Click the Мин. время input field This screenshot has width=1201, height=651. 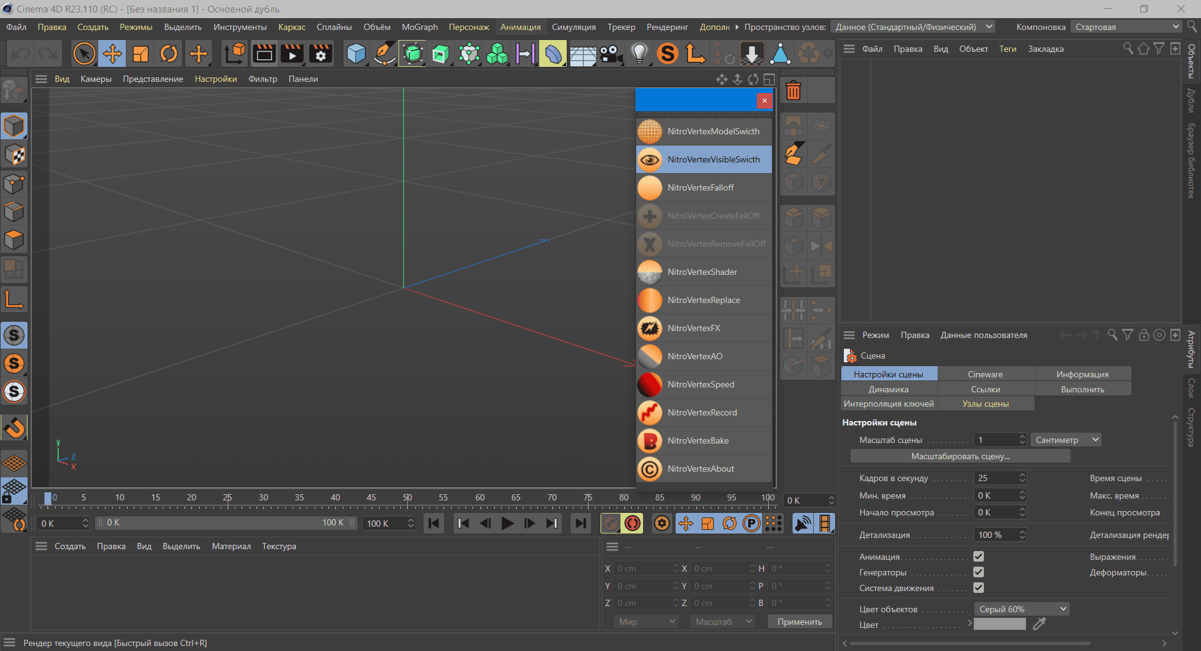pyautogui.click(x=995, y=495)
